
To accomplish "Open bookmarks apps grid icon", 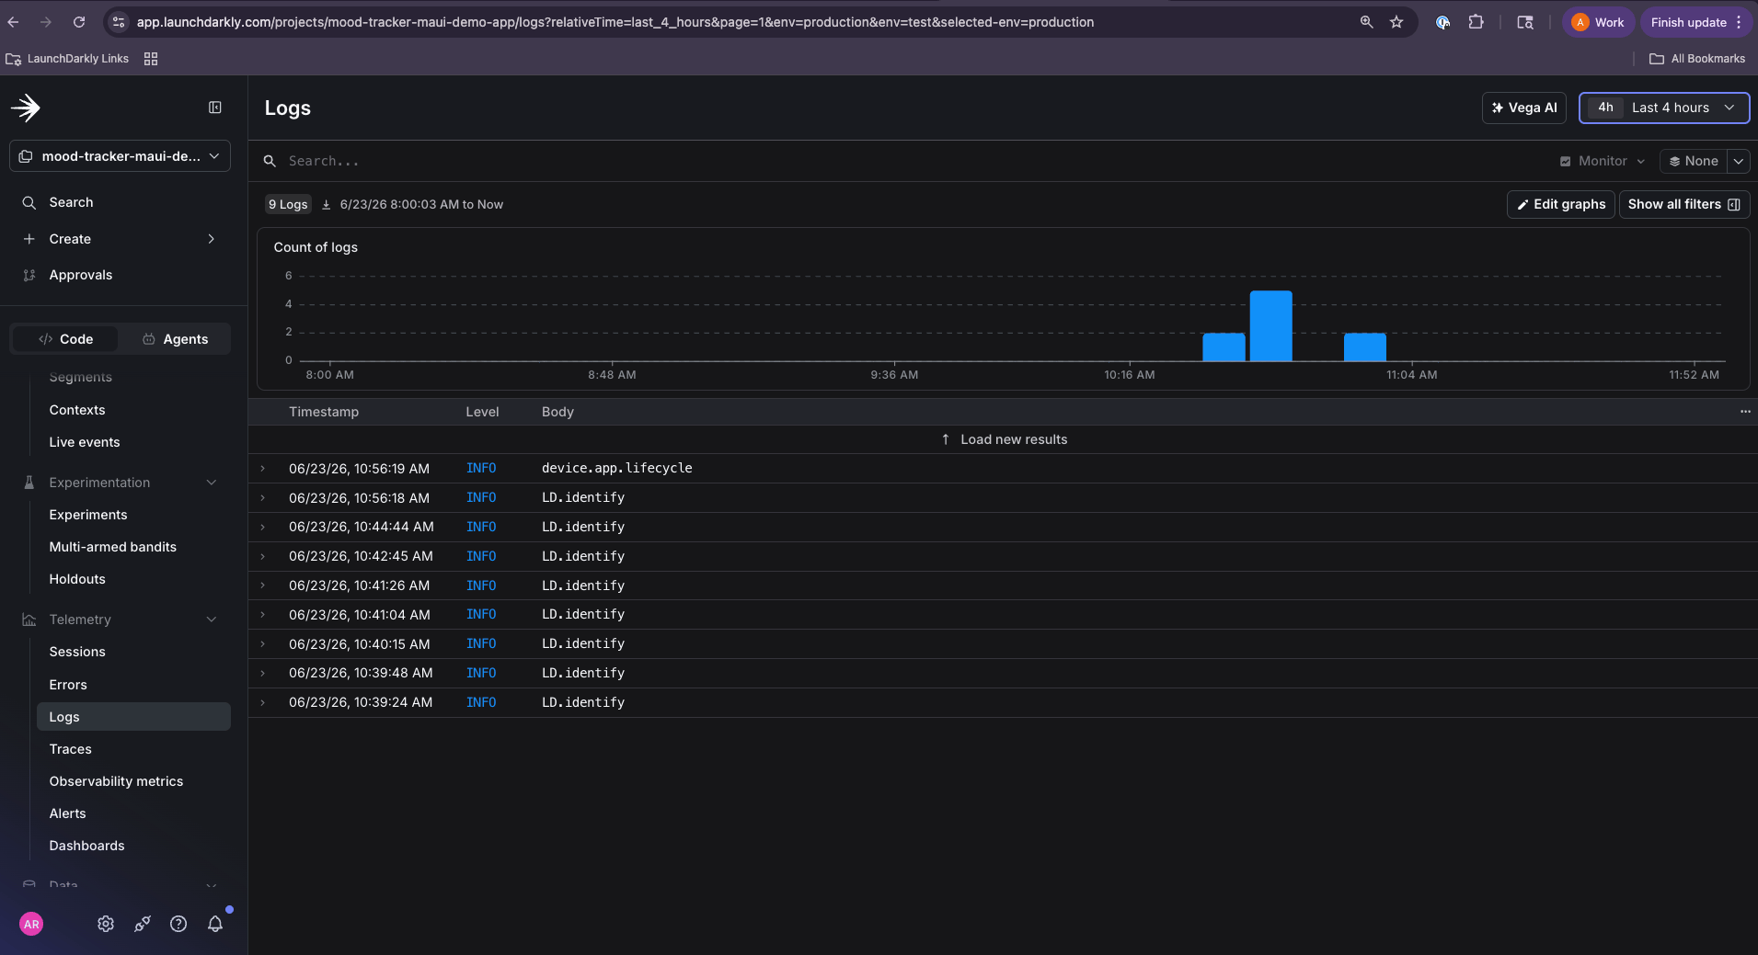I will [151, 59].
